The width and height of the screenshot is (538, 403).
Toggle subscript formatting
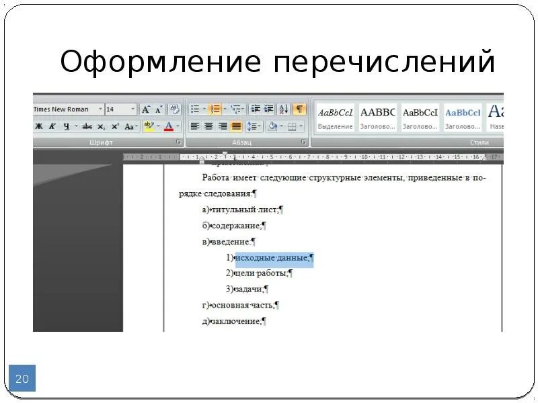point(101,126)
